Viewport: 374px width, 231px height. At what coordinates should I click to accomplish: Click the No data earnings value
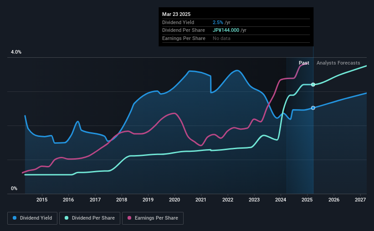[x=221, y=38]
